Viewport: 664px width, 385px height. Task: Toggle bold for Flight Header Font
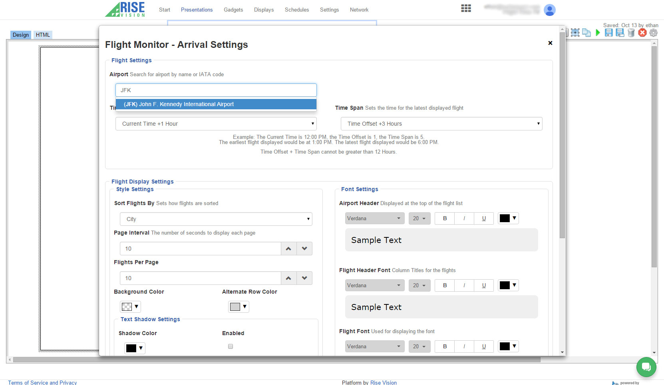click(445, 285)
